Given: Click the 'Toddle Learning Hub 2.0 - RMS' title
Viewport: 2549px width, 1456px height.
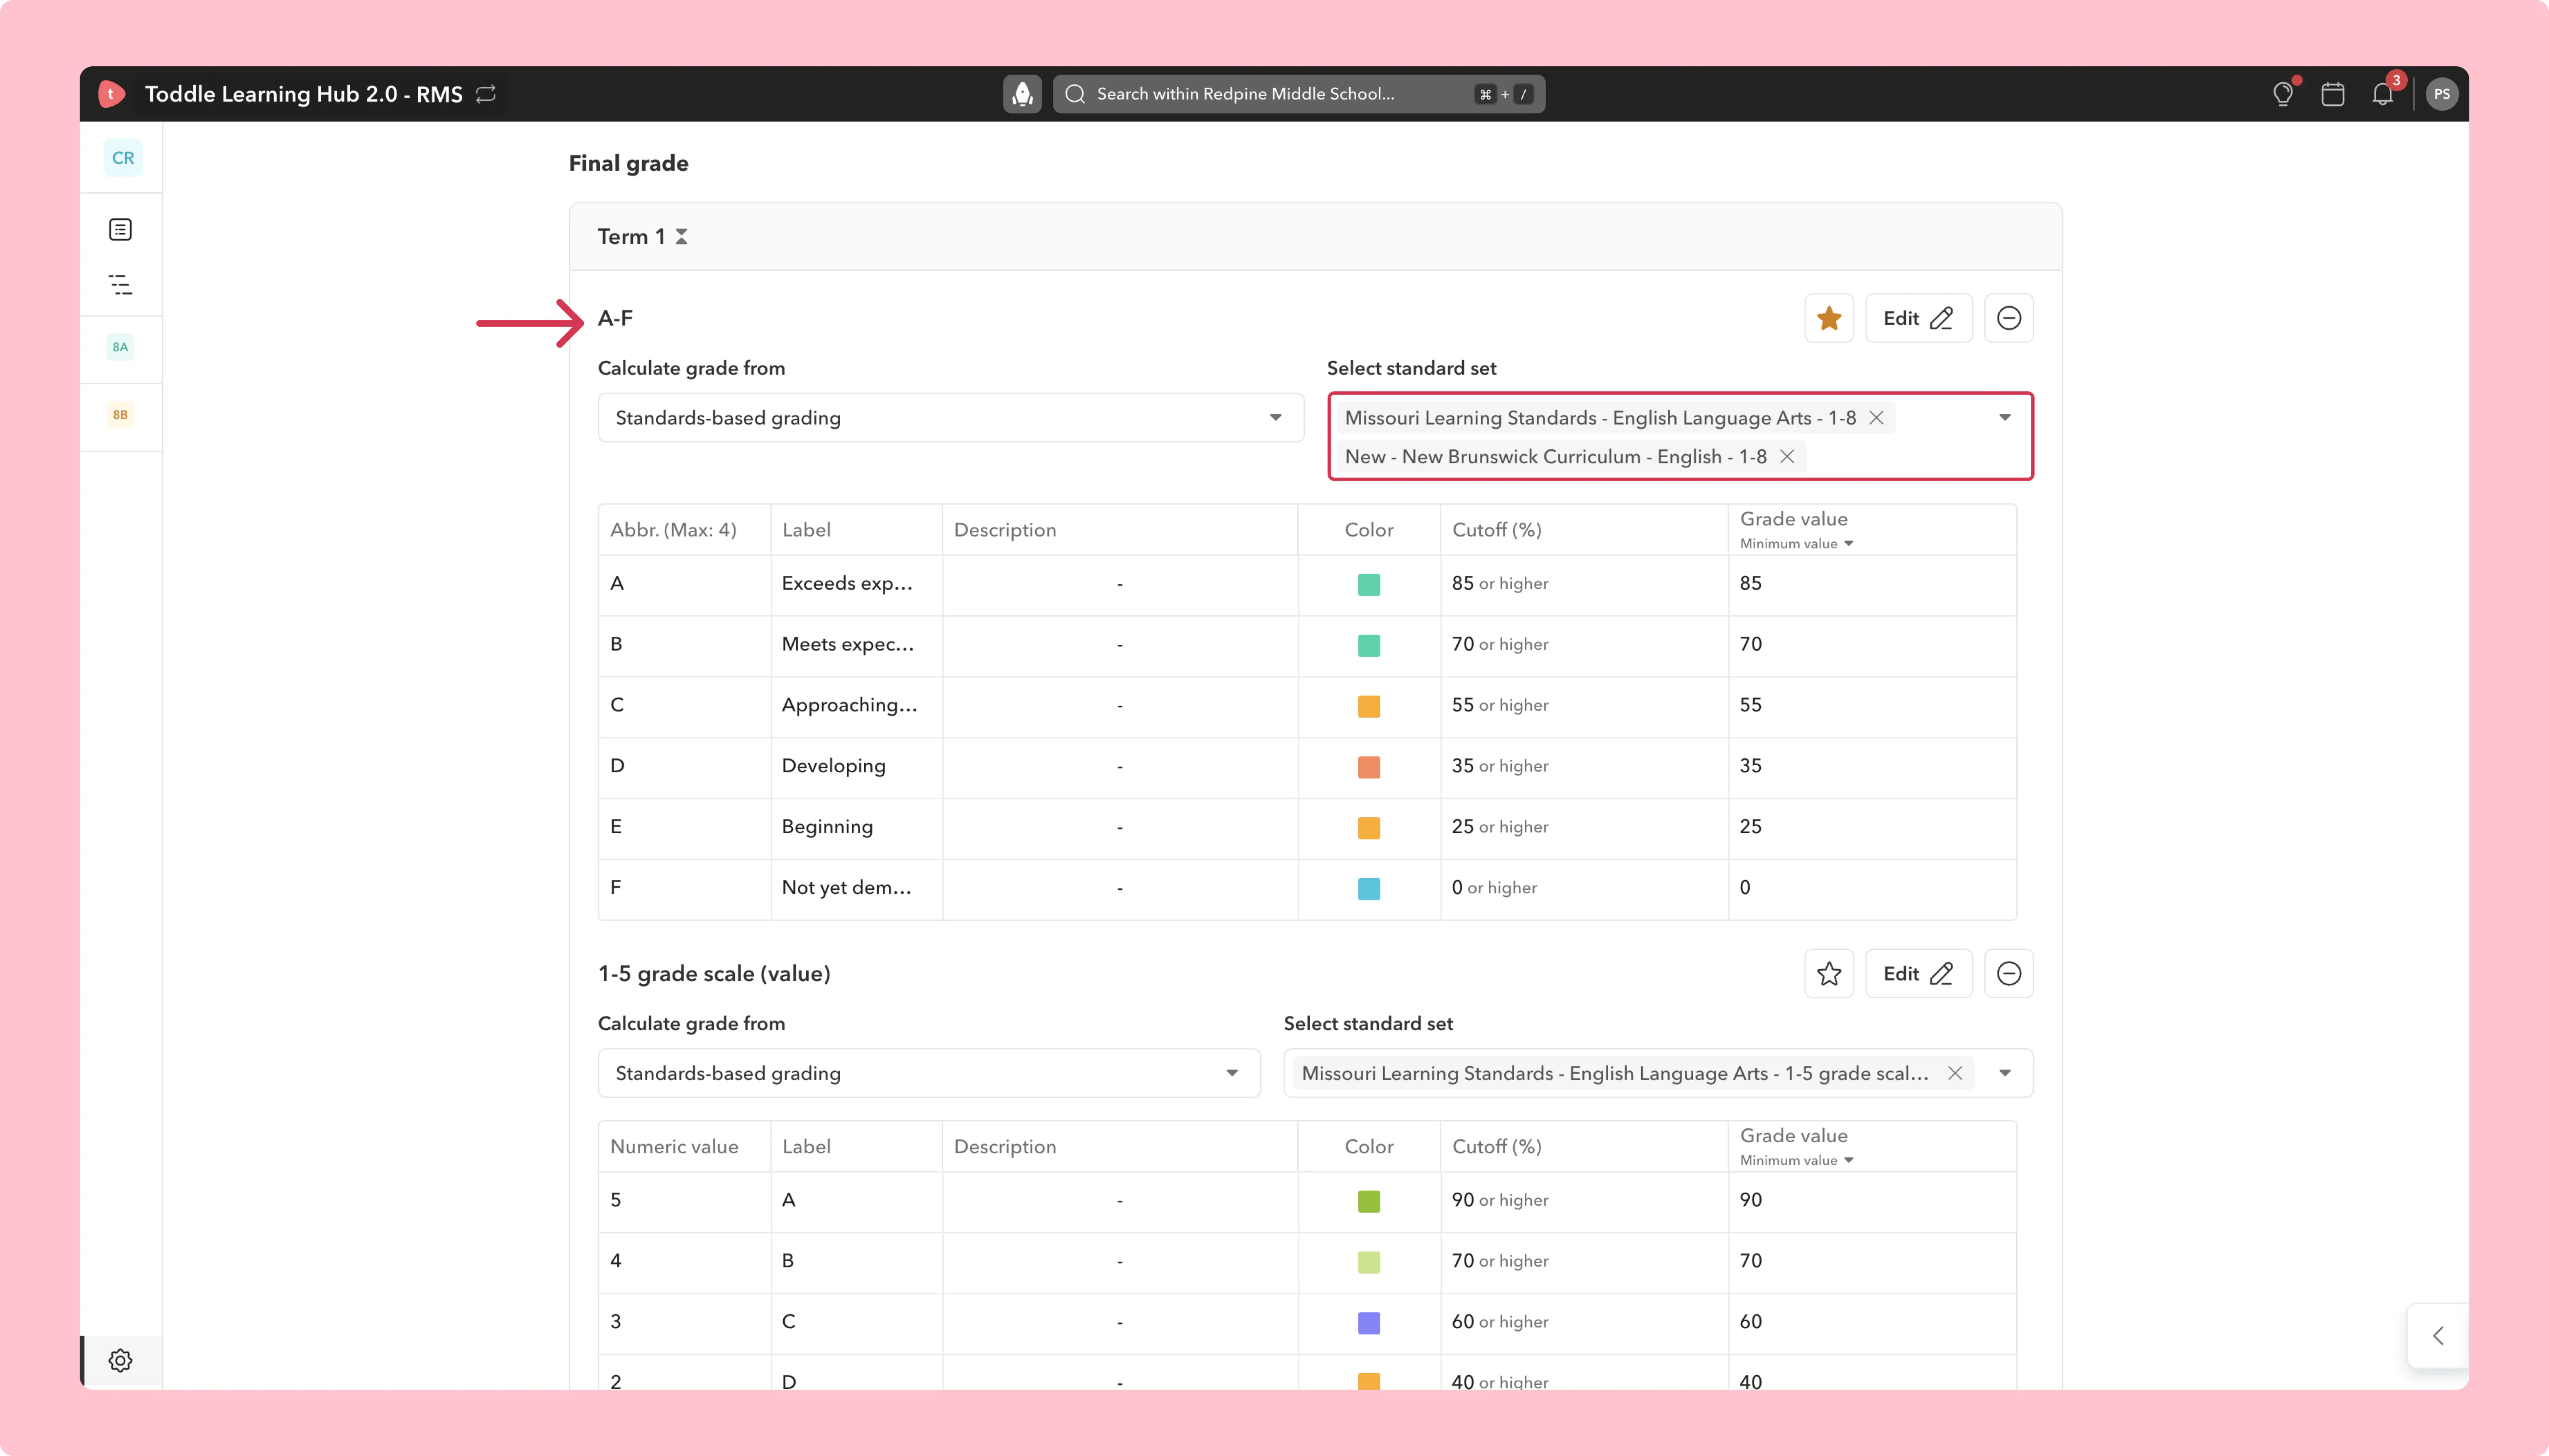Looking at the screenshot, I should (303, 94).
